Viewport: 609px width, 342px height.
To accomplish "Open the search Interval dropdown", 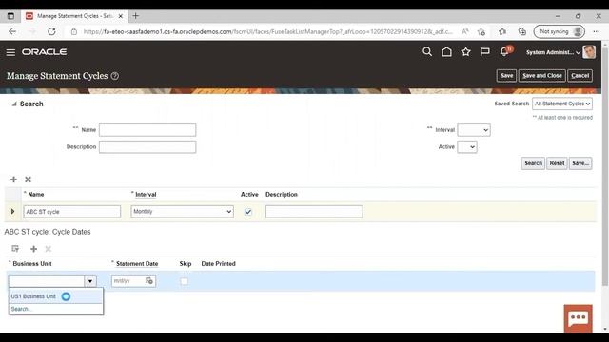I will [x=474, y=130].
